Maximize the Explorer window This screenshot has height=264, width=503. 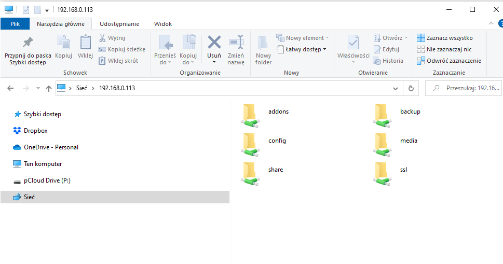472,9
